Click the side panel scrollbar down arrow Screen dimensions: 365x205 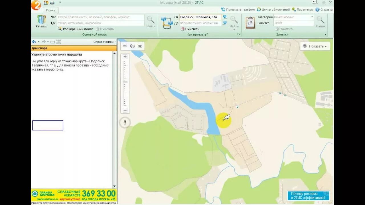pos(115,186)
